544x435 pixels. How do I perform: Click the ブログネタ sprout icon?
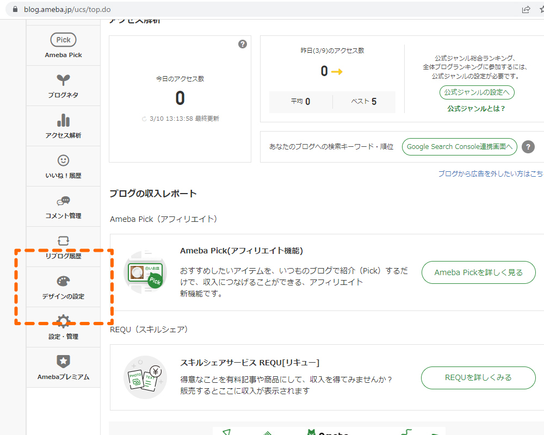pos(63,80)
